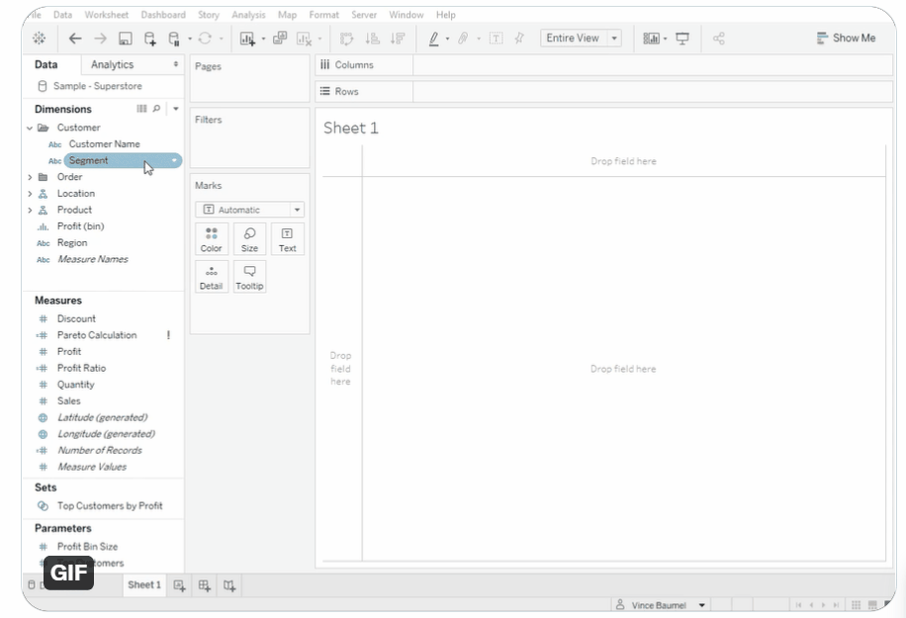Viewport: 906px width, 618px height.
Task: Open the Format menu
Action: point(323,15)
